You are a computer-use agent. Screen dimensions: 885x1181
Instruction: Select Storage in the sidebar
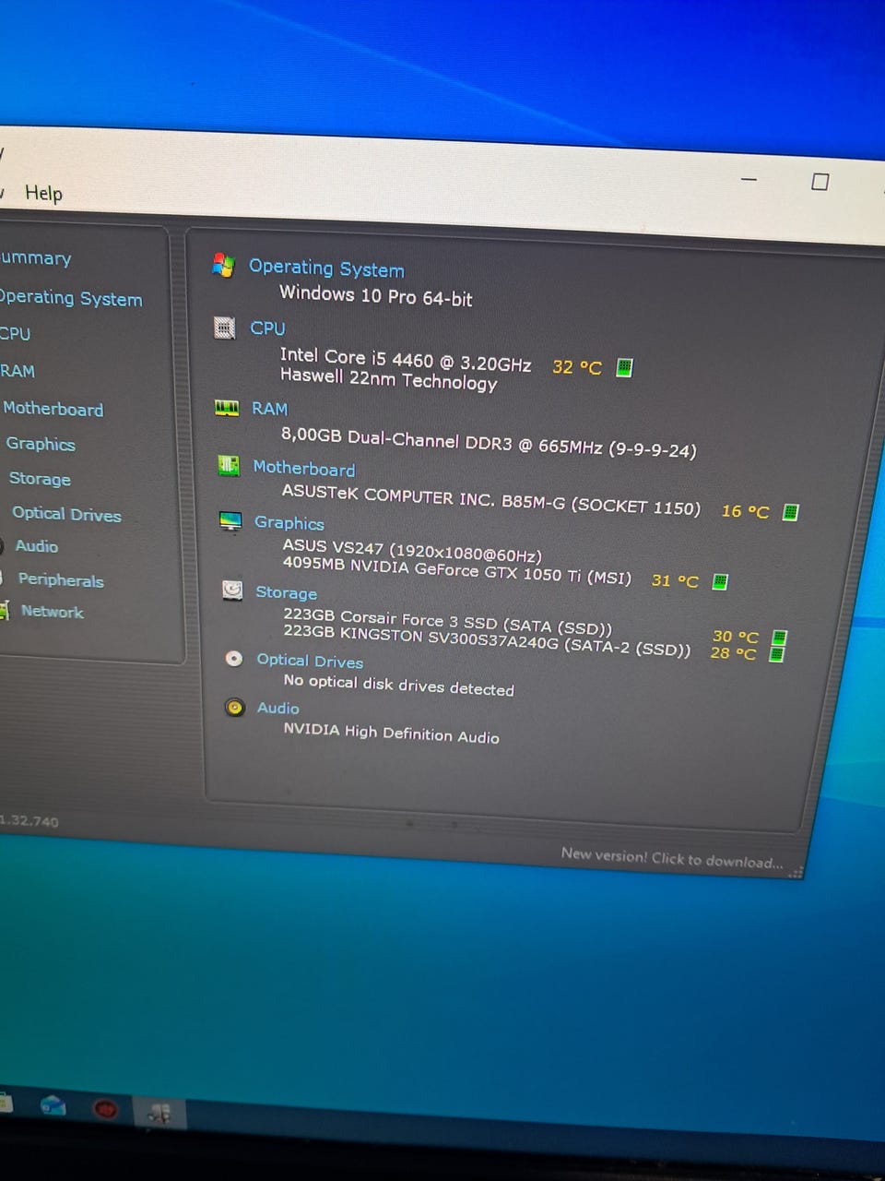point(40,479)
